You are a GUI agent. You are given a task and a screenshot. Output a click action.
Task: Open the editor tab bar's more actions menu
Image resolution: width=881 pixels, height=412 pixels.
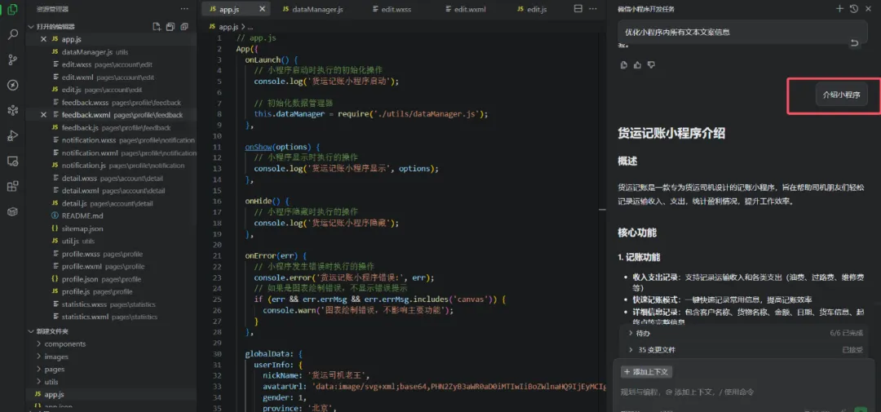(x=594, y=9)
